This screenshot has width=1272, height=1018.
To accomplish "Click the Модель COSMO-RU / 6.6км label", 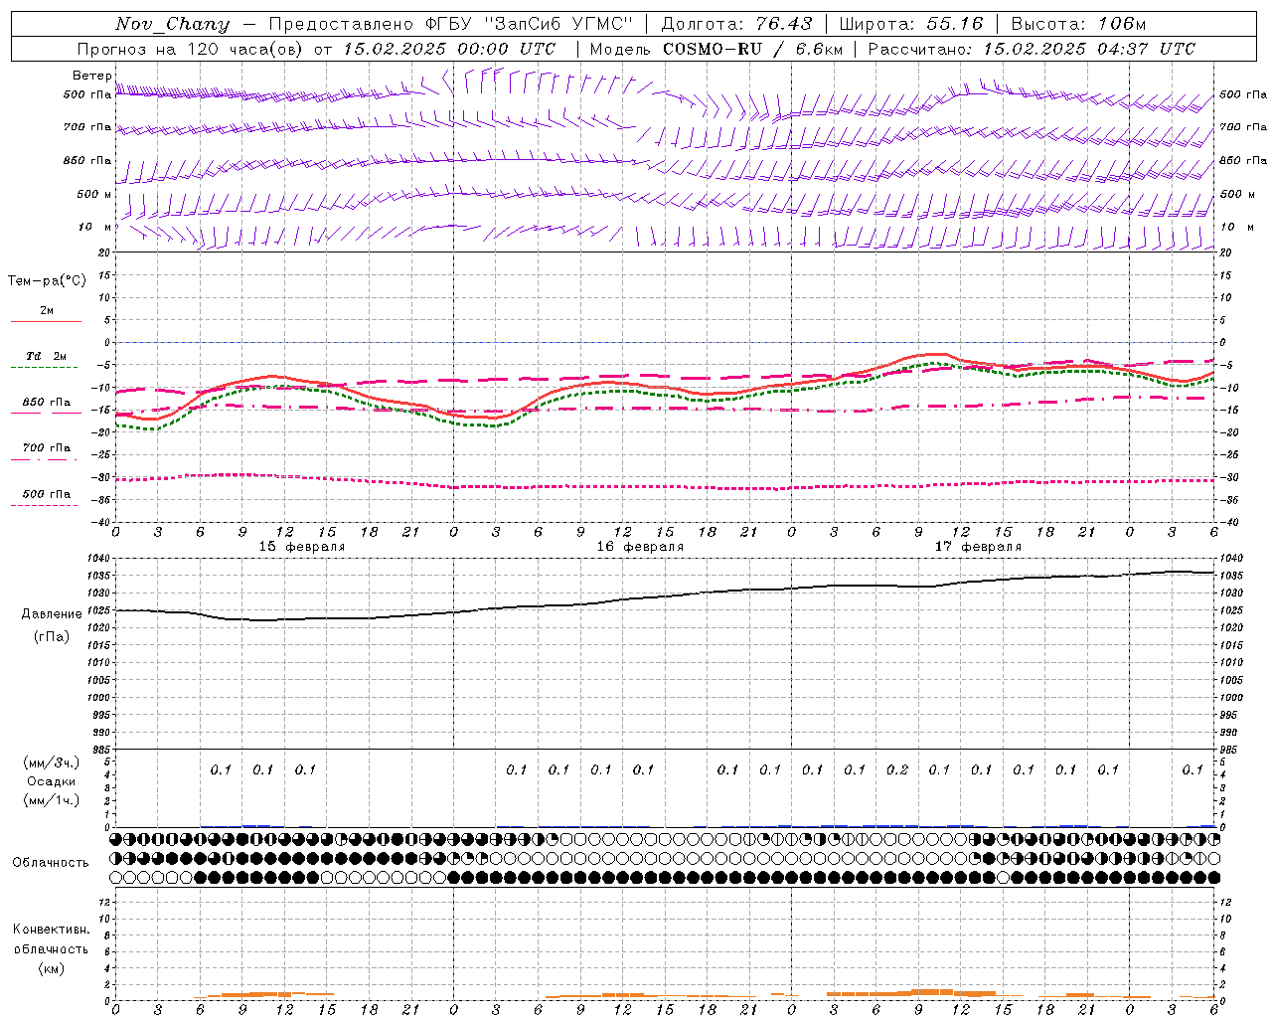I will (717, 49).
